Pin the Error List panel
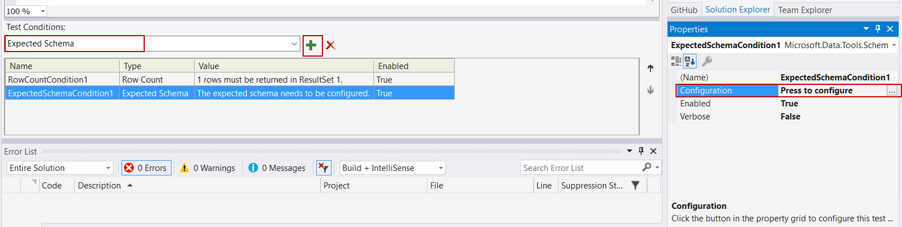Image resolution: width=902 pixels, height=227 pixels. click(641, 151)
